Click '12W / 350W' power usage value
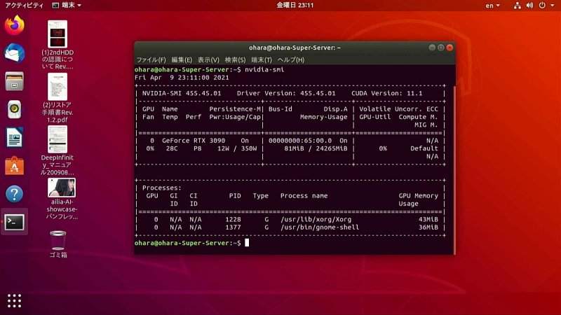 click(x=237, y=148)
